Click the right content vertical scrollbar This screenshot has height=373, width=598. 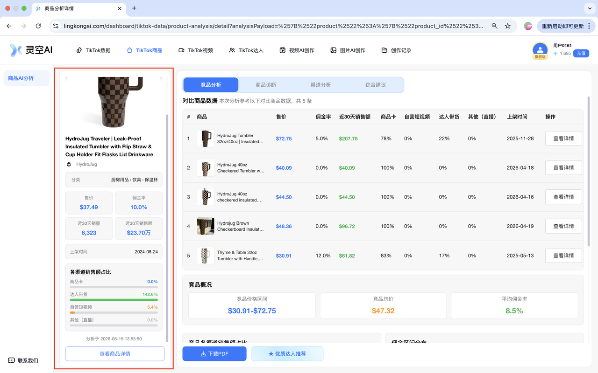590,171
